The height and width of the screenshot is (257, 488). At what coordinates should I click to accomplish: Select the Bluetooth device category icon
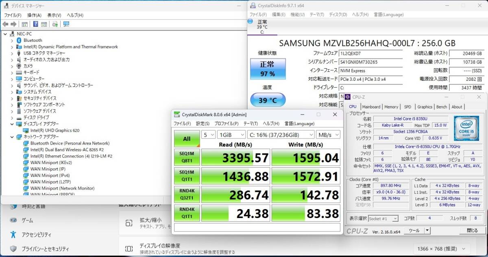coord(19,40)
